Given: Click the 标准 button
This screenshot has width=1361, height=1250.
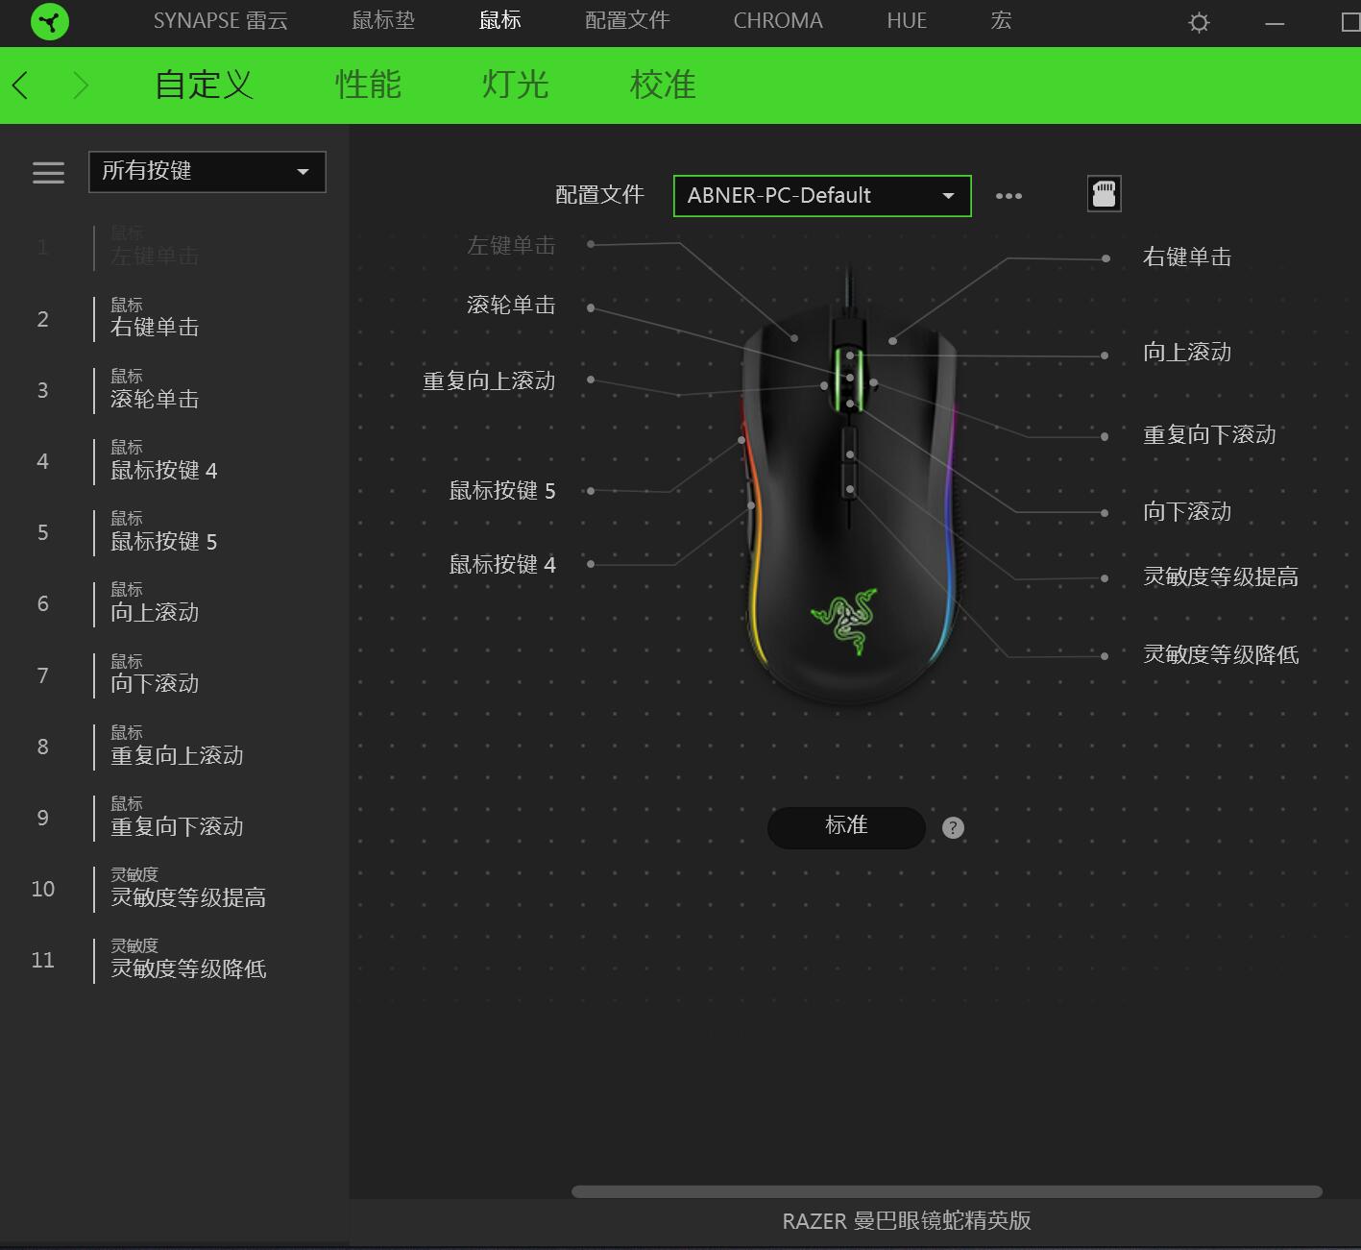Looking at the screenshot, I should (846, 827).
